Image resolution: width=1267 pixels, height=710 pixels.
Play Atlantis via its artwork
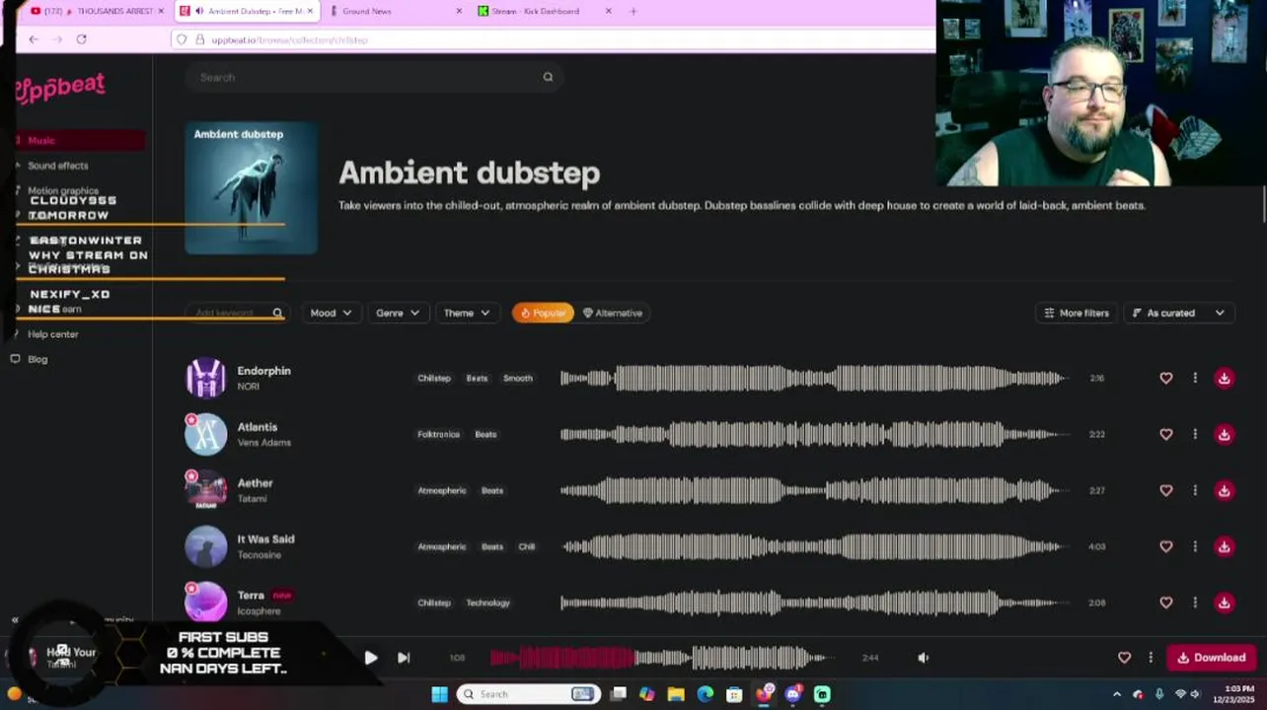[x=205, y=434]
